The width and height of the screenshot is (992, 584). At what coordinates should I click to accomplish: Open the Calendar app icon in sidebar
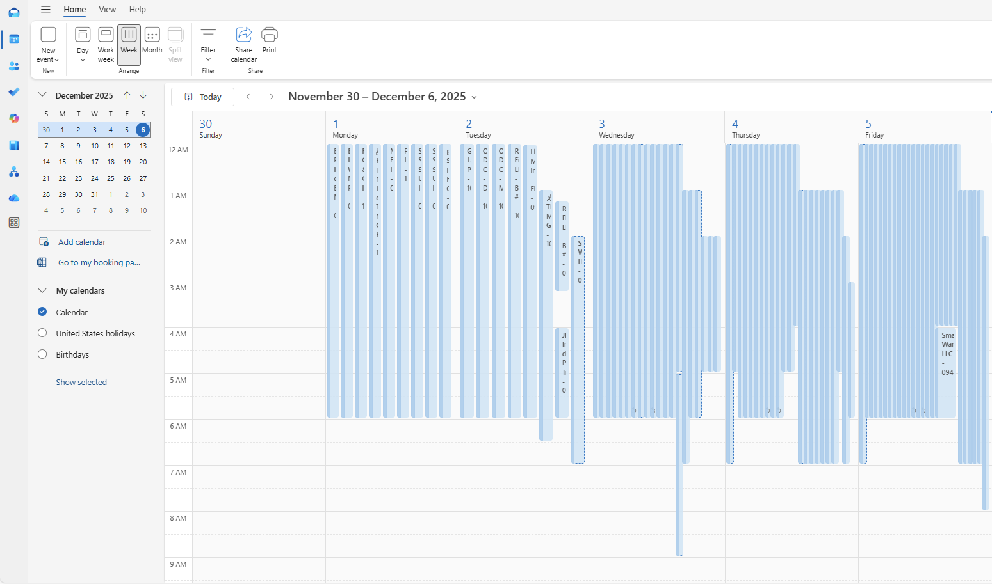[14, 39]
